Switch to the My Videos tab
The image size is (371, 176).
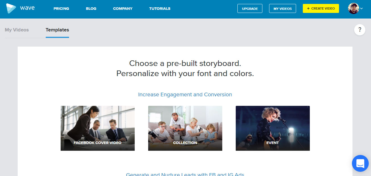(x=17, y=30)
